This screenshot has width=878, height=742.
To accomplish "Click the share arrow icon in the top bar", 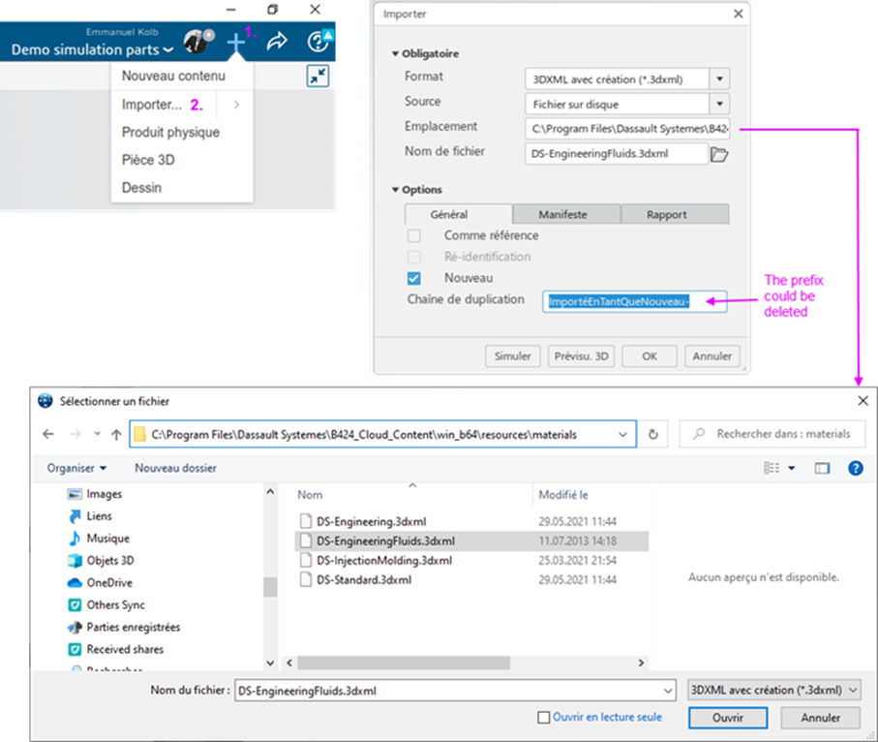I will click(277, 41).
